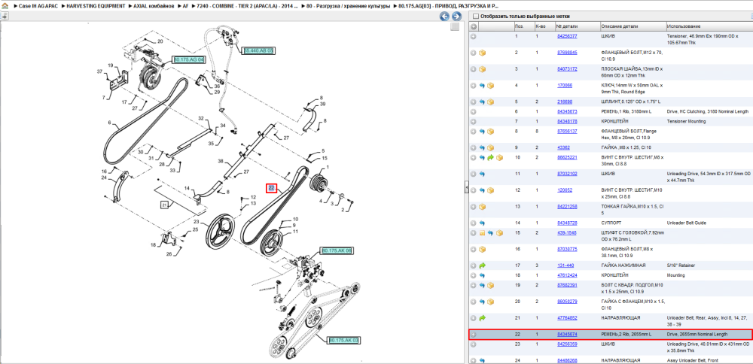The height and width of the screenshot is (364, 753).
Task: Click the box icon for part 87698845
Action: (x=483, y=53)
